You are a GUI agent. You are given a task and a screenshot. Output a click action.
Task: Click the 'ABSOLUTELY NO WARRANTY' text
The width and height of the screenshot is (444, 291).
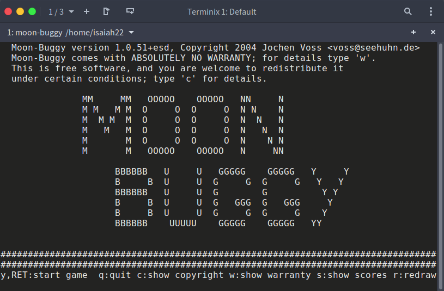(x=191, y=58)
